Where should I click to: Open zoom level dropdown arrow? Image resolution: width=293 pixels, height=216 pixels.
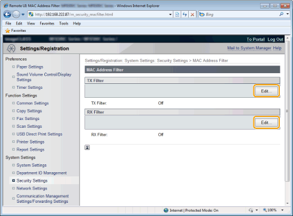(282, 210)
